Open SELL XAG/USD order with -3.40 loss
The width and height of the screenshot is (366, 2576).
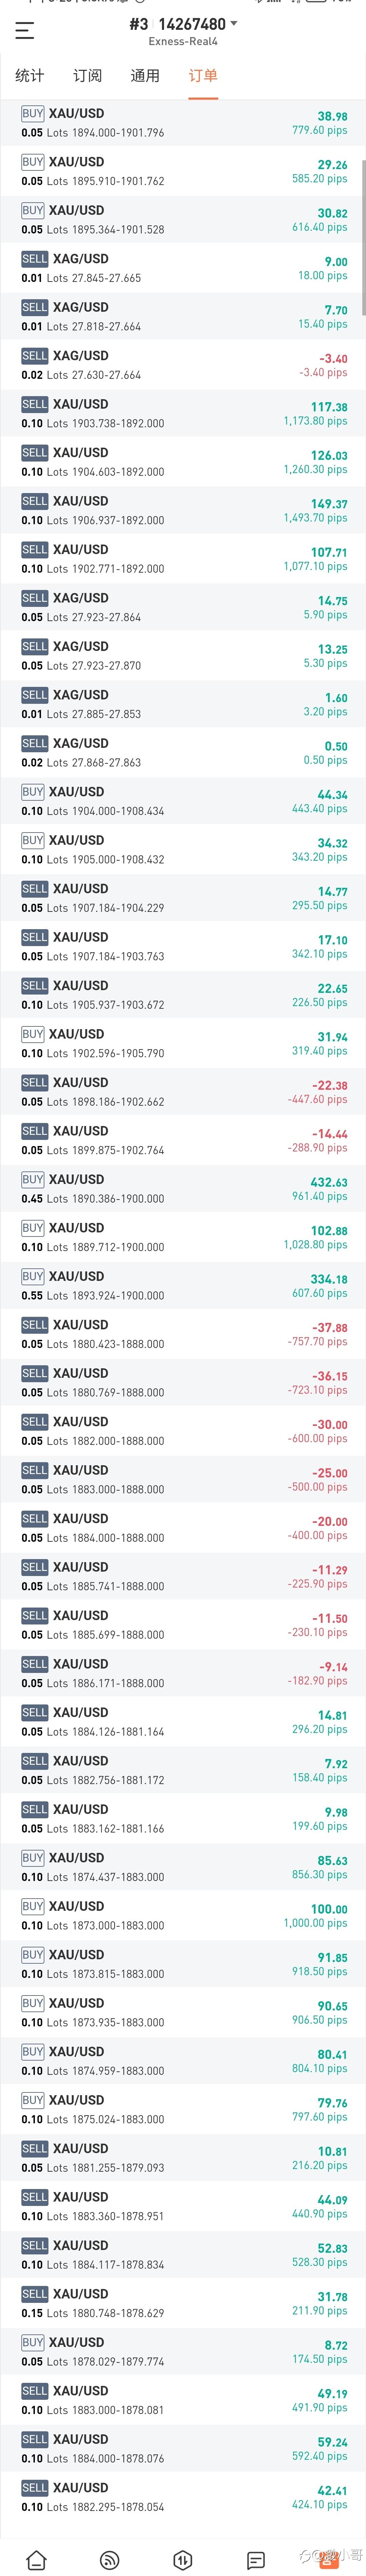coord(183,365)
